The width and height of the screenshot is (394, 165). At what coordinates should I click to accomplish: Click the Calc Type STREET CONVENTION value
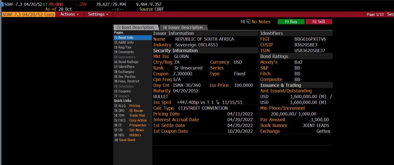pos(203,108)
